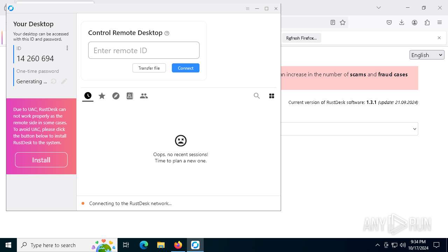The width and height of the screenshot is (448, 252).
Task: Open the Windows Start menu
Action: pyautogui.click(x=8, y=245)
